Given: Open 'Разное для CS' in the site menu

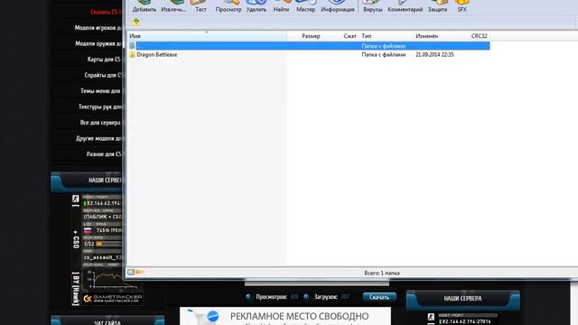Looking at the screenshot, I should point(104,154).
